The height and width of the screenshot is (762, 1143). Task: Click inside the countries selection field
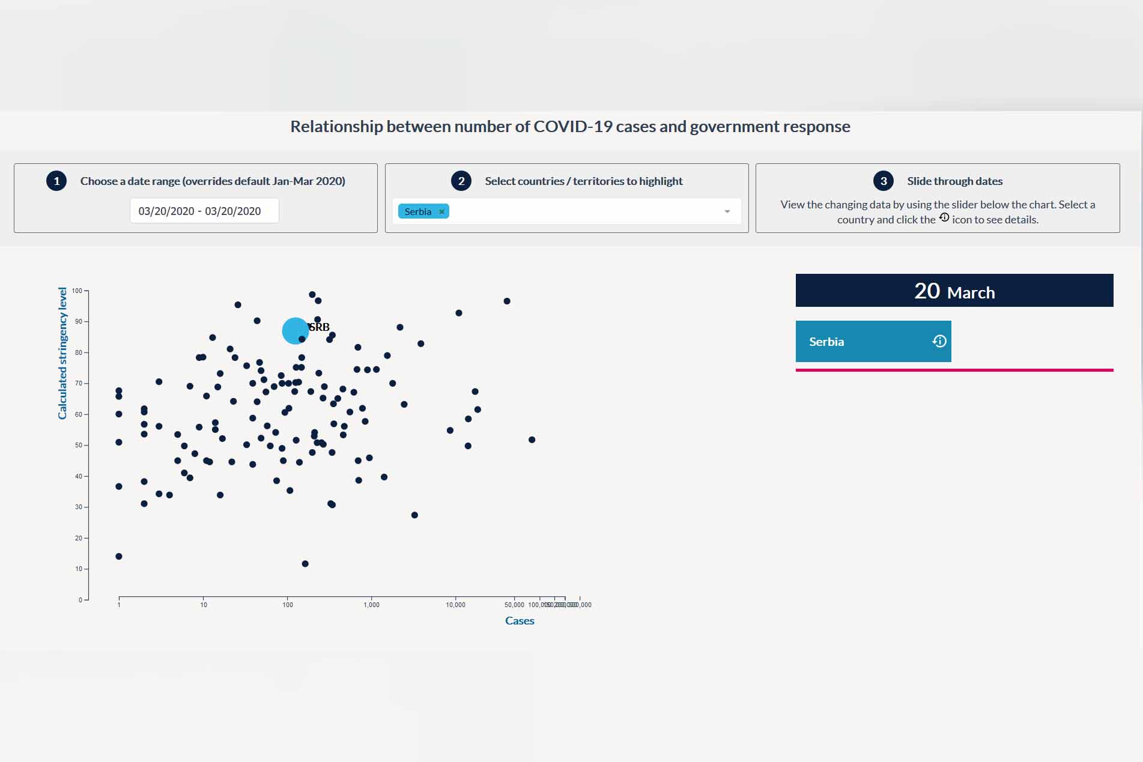[583, 211]
